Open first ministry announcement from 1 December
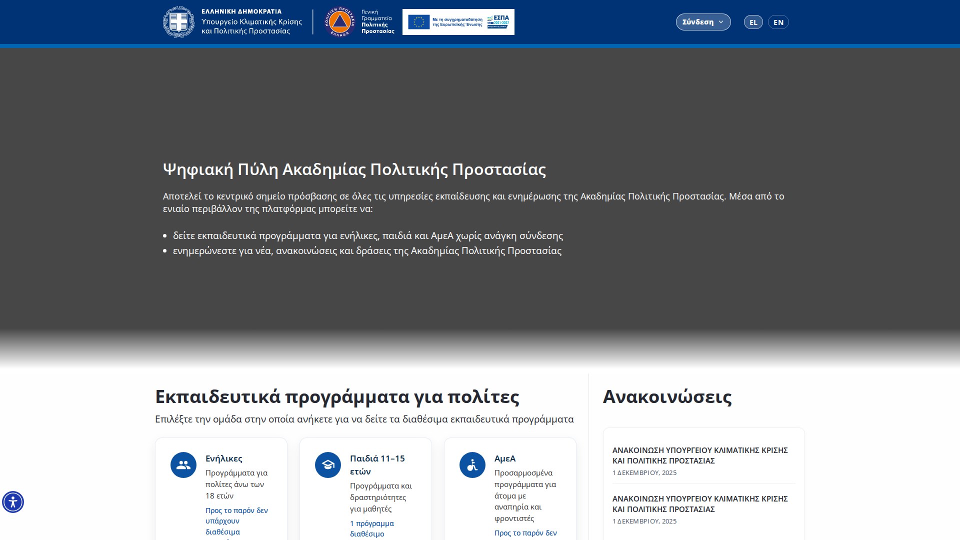960x540 pixels. [699, 455]
